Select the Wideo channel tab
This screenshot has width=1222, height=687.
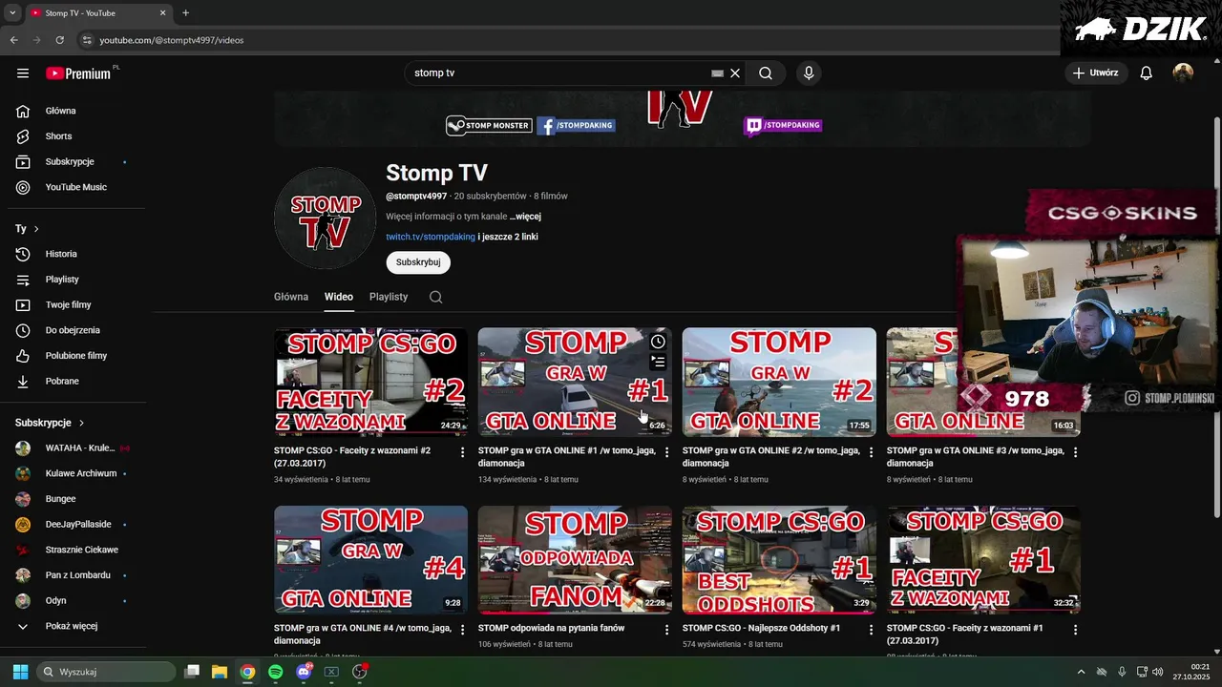339,297
